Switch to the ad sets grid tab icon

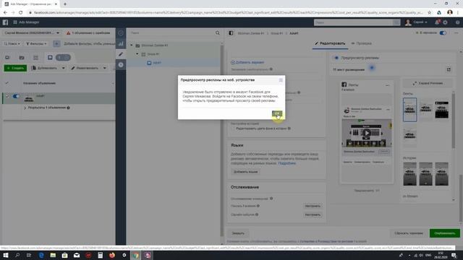tap(35, 58)
